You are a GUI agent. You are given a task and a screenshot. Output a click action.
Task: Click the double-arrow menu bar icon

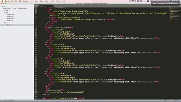(x=148, y=1)
